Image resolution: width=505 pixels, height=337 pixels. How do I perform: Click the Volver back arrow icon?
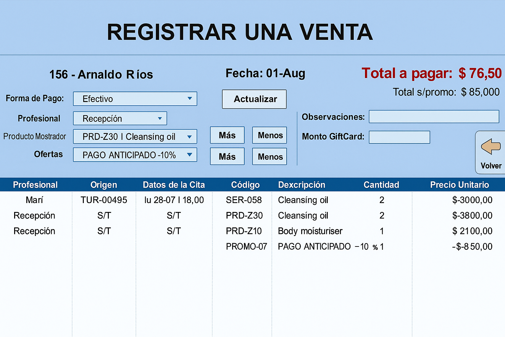pyautogui.click(x=491, y=146)
